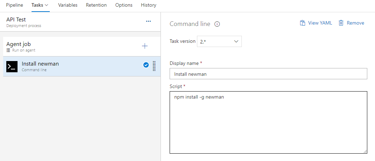The width and height of the screenshot is (375, 161).
Task: Select the Options tab
Action: (x=124, y=5)
